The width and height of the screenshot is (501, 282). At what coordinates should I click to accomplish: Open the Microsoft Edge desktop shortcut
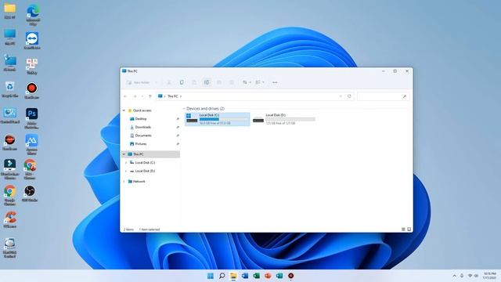(x=33, y=14)
